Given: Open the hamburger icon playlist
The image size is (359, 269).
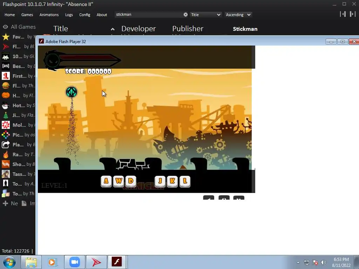Looking at the screenshot, I should [x=6, y=86].
